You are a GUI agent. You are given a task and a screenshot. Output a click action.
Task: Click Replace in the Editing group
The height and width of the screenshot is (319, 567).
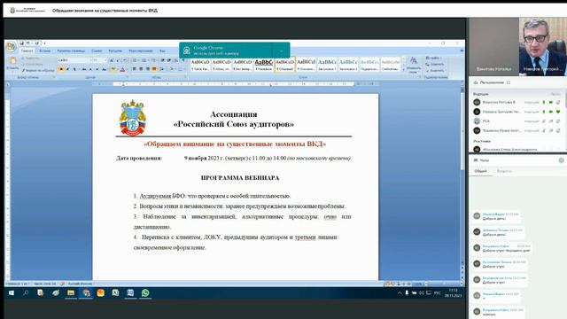tap(435, 64)
